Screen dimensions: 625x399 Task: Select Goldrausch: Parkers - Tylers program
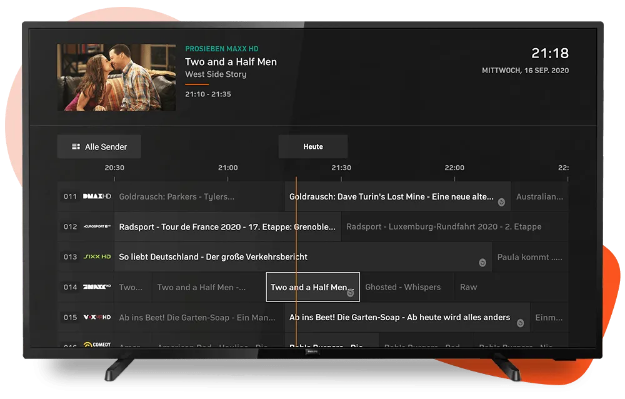tap(199, 196)
